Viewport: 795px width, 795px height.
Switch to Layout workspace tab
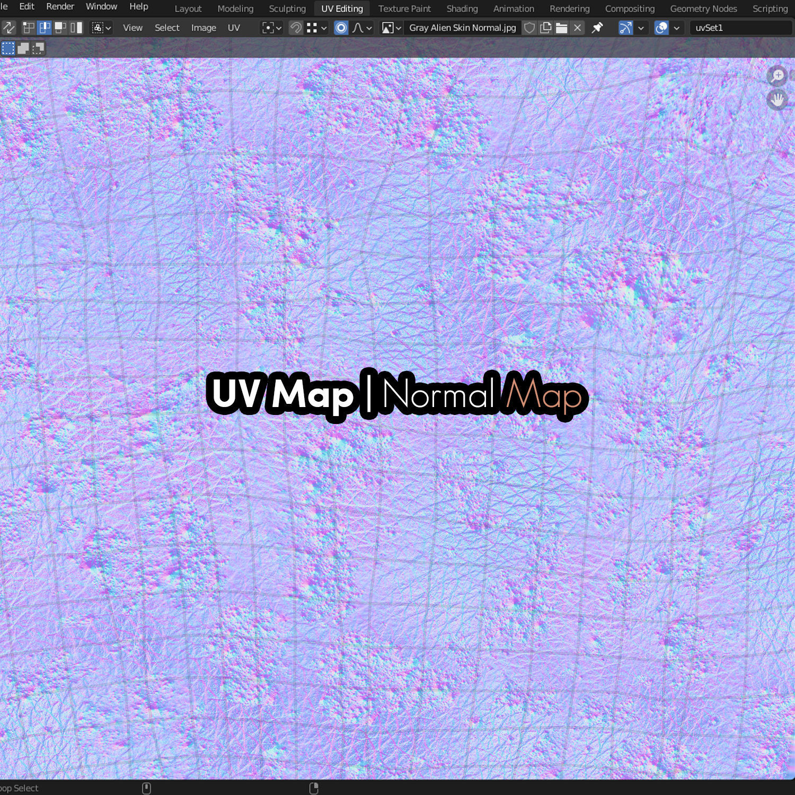tap(188, 8)
